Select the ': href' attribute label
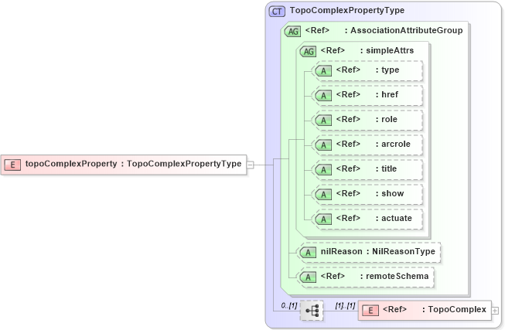Viewport: 505px width, 330px height. click(x=387, y=94)
